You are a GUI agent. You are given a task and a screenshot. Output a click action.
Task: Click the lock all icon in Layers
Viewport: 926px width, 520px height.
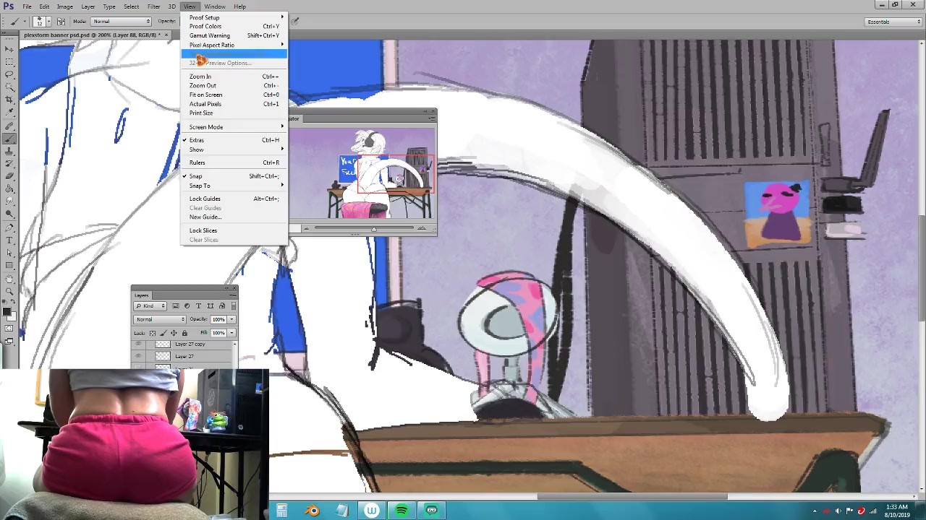(184, 333)
